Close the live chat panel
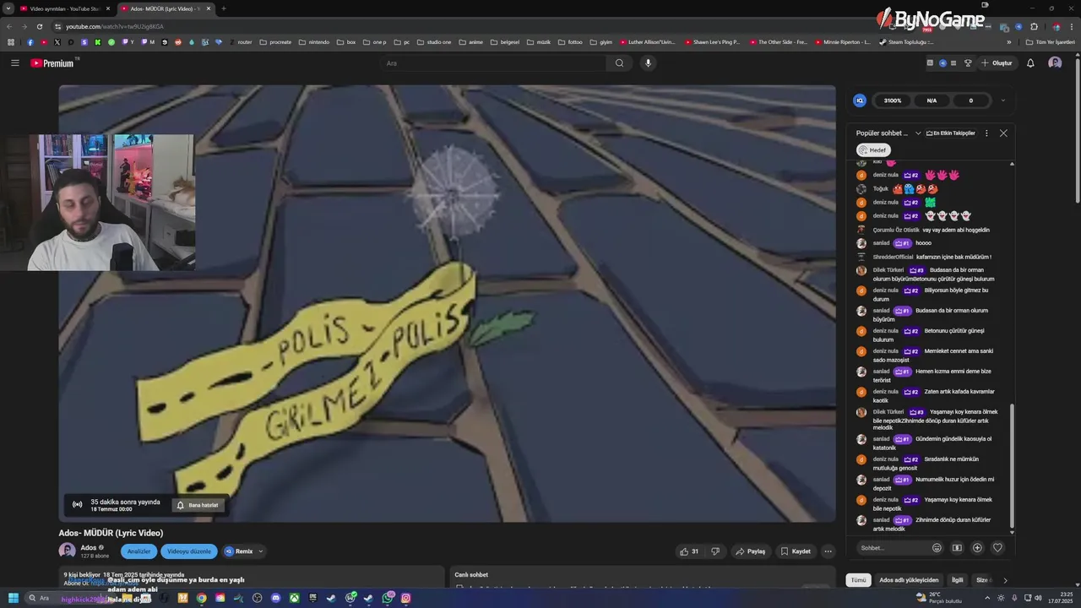The height and width of the screenshot is (608, 1081). coord(1003,133)
